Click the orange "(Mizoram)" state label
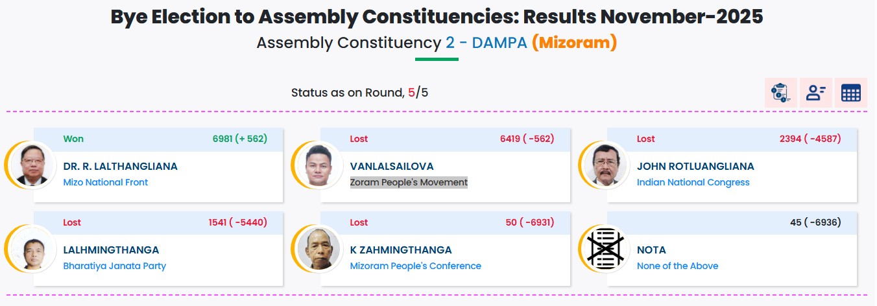Image resolution: width=877 pixels, height=306 pixels. point(574,43)
